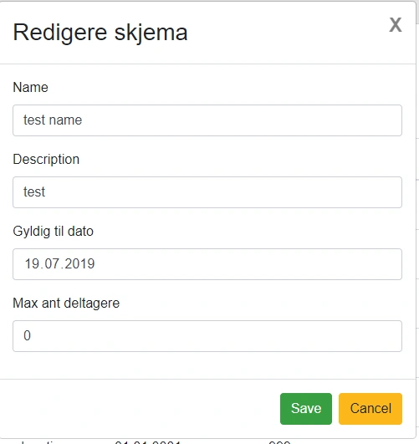Click the cut-off row text under the dialog's left edge

click(x=38, y=442)
